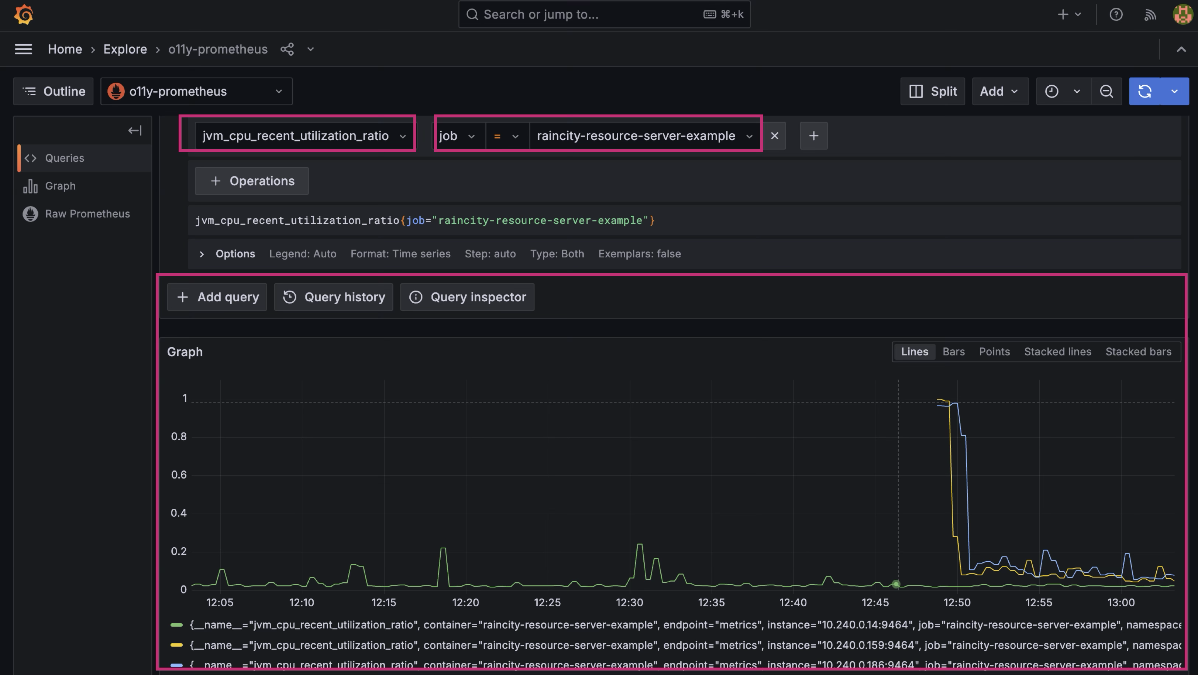Collapse the outline panel arrow icon
Screen dimensions: 1198x675
pos(134,131)
